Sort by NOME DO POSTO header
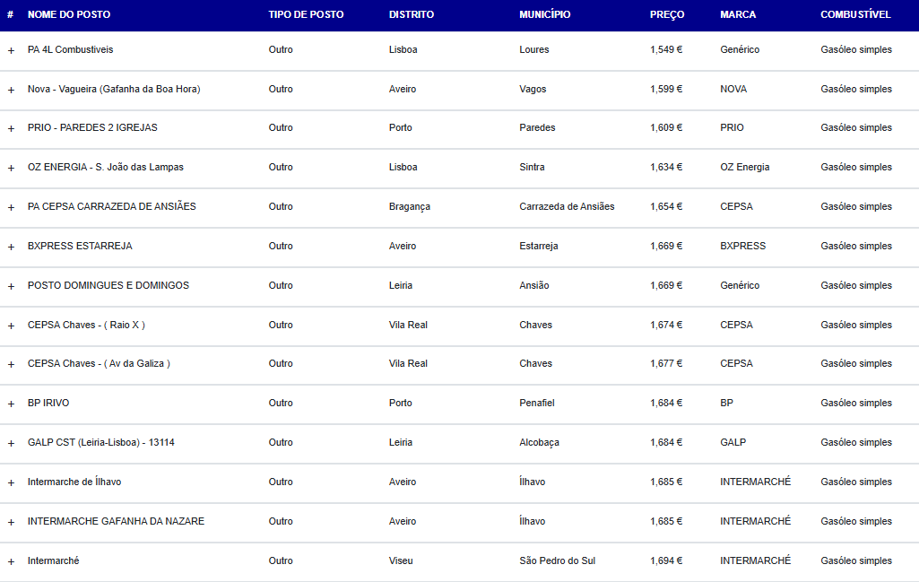919x582 pixels. [68, 14]
